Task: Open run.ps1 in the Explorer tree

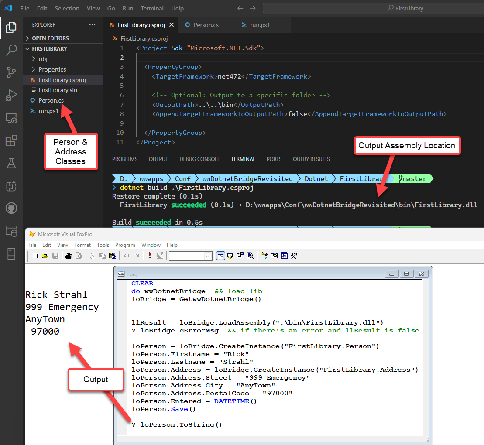Action: click(x=48, y=111)
